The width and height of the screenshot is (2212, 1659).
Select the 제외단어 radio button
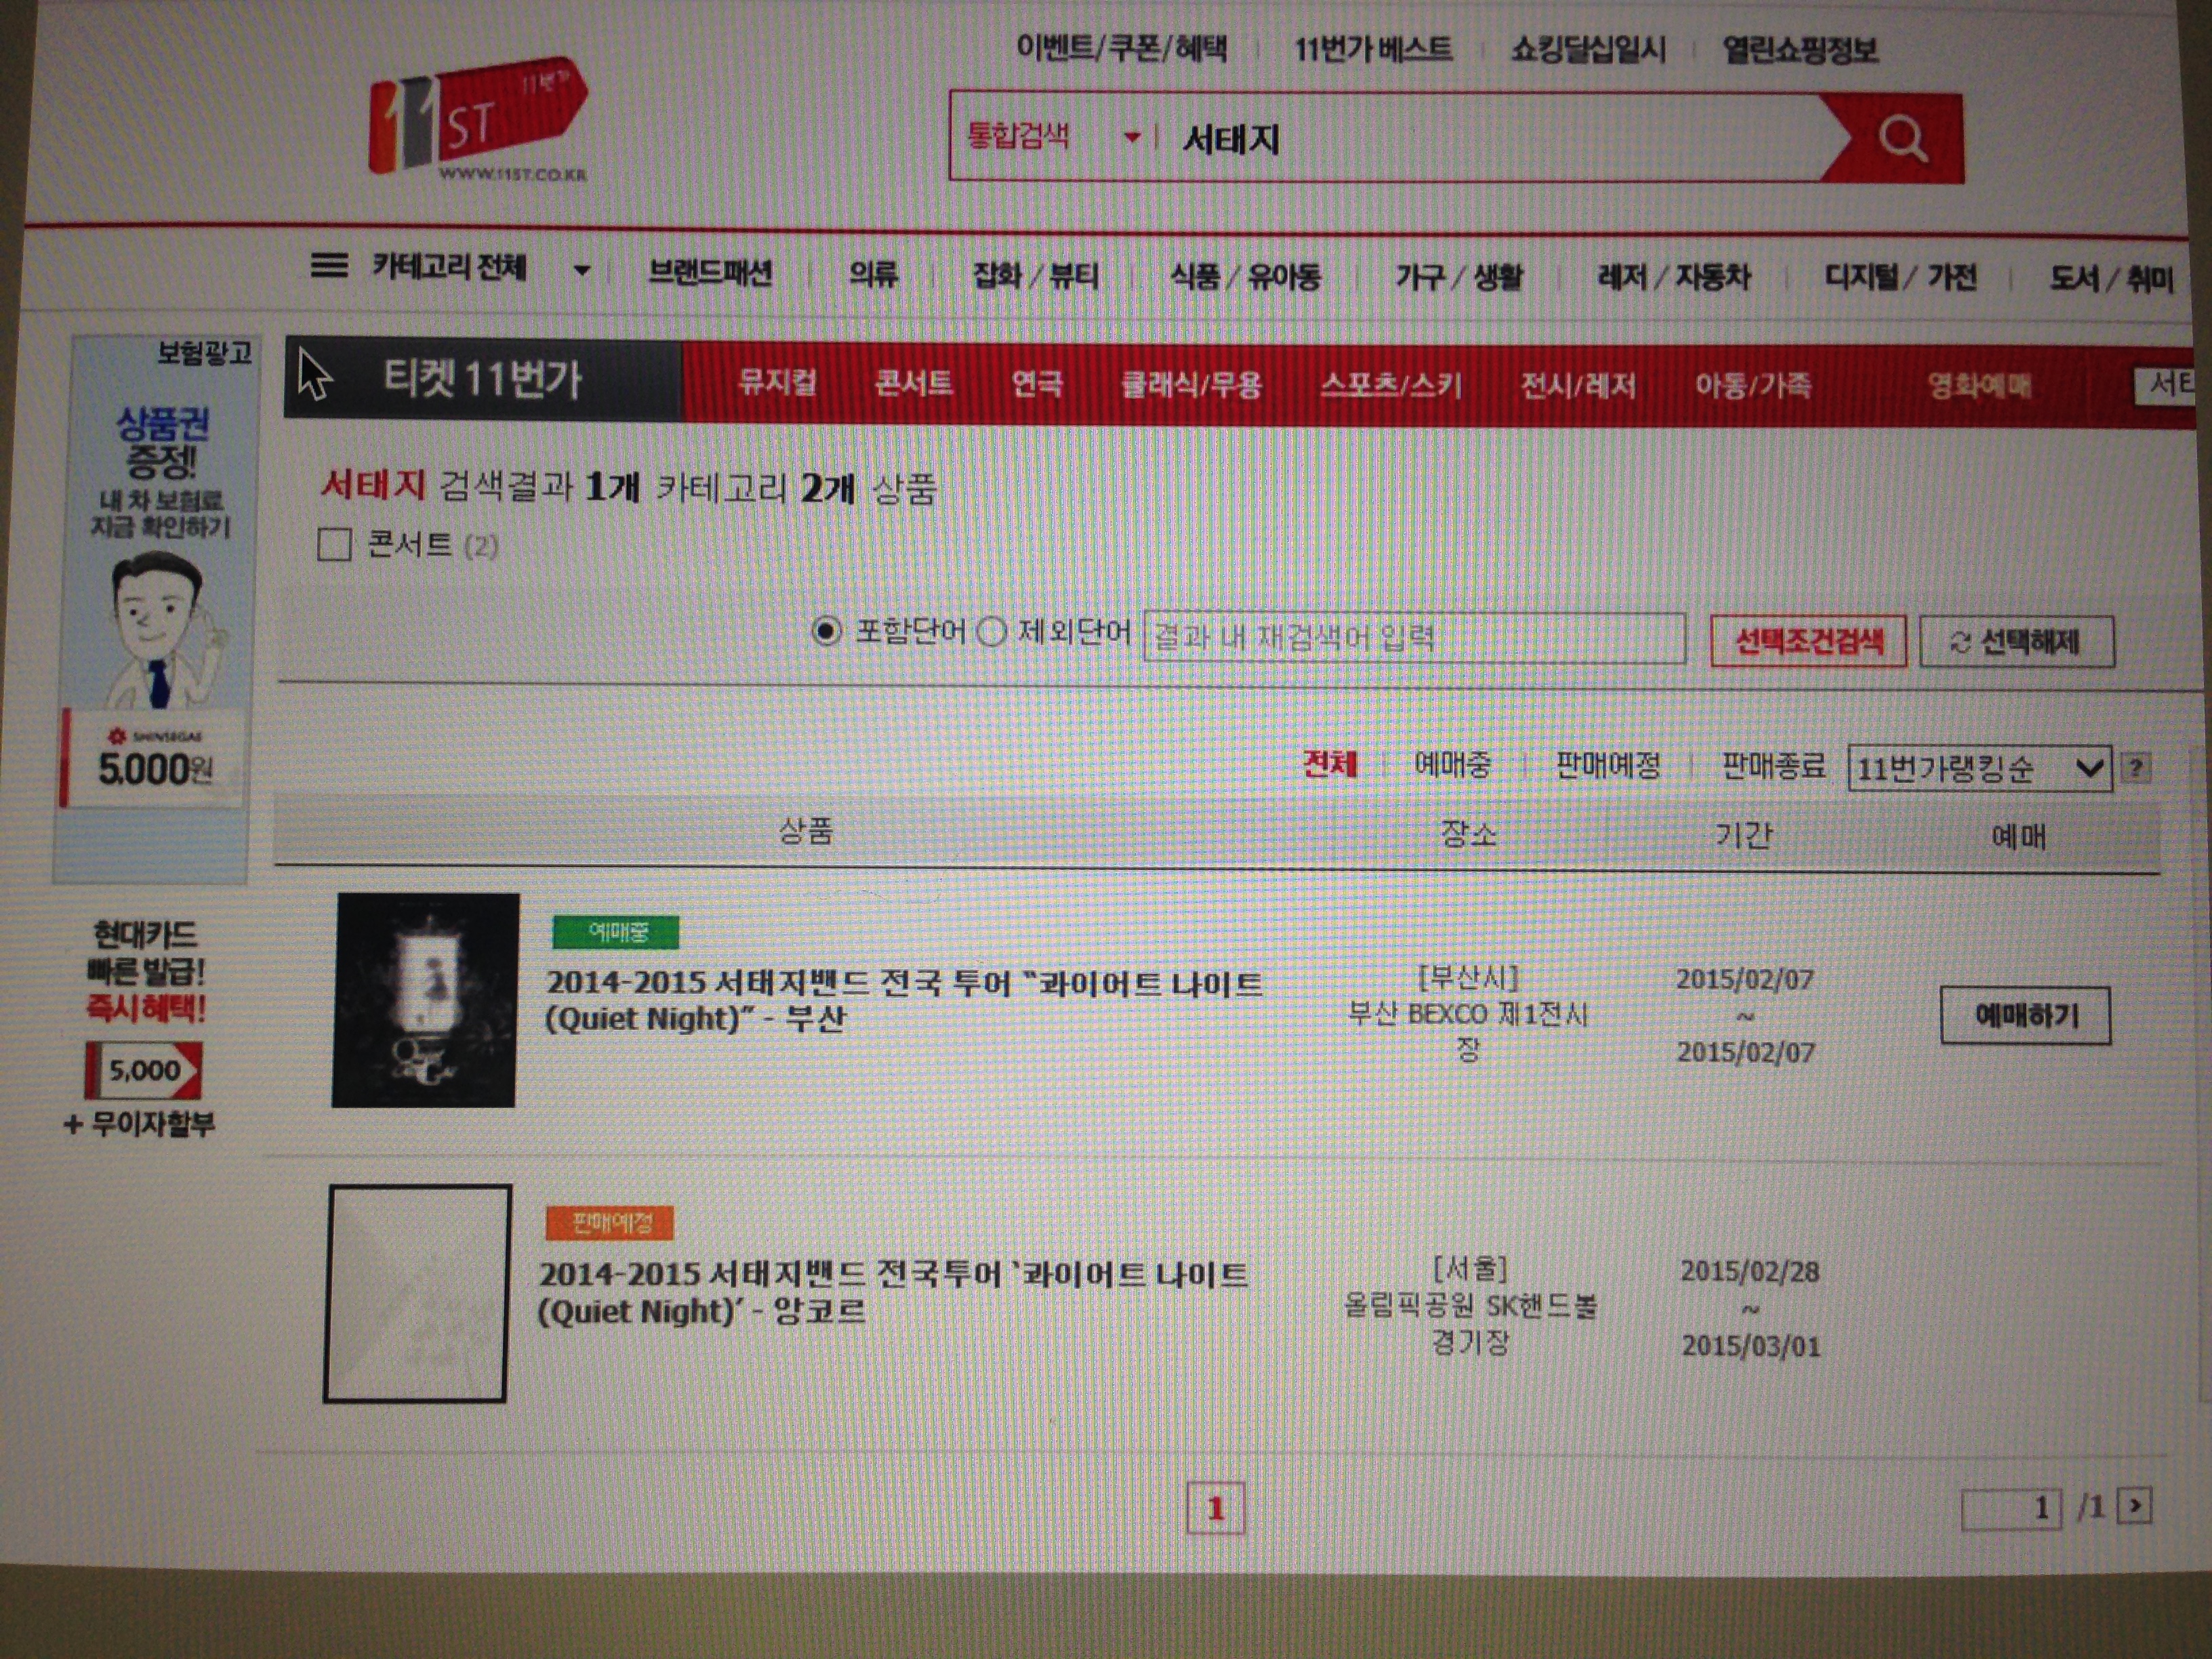(991, 632)
